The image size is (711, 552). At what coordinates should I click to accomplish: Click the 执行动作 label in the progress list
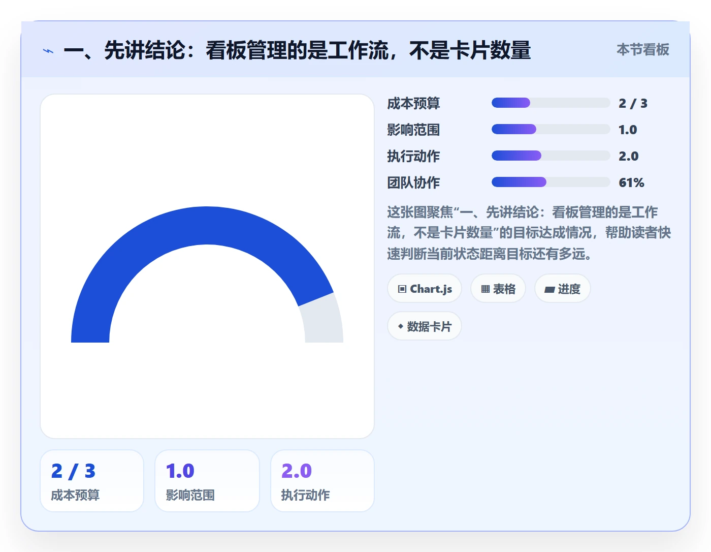click(413, 156)
